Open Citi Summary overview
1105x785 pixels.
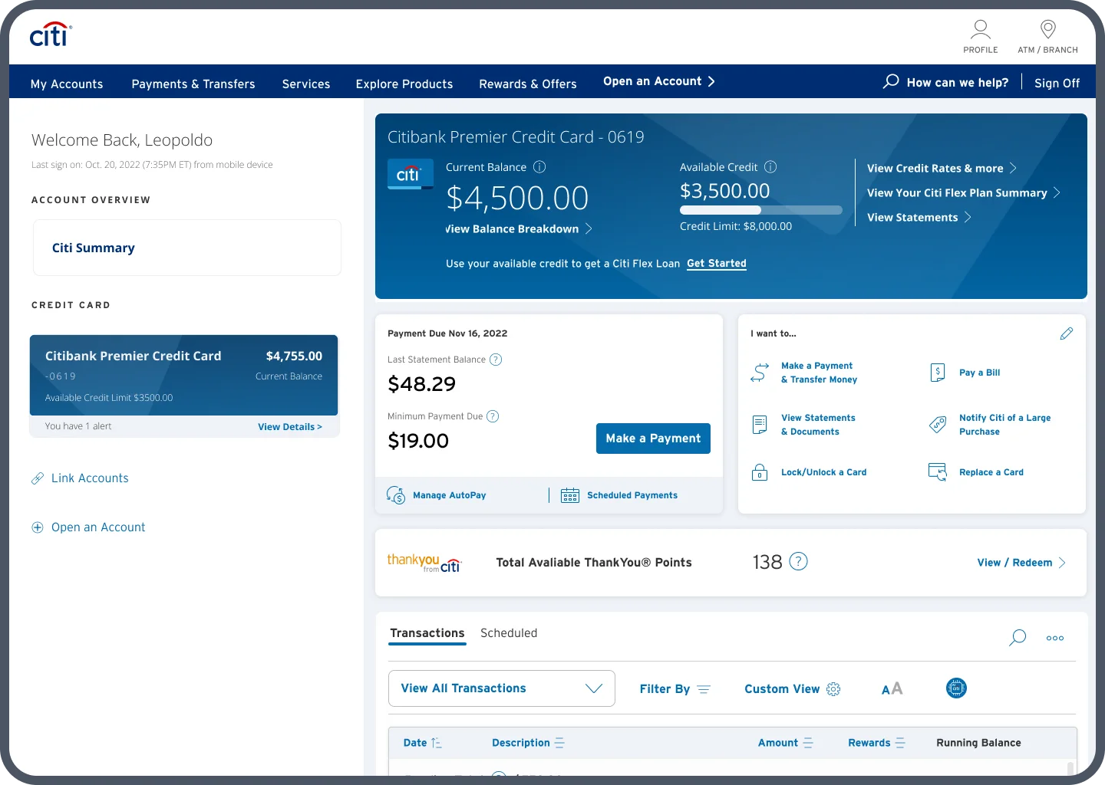click(187, 248)
